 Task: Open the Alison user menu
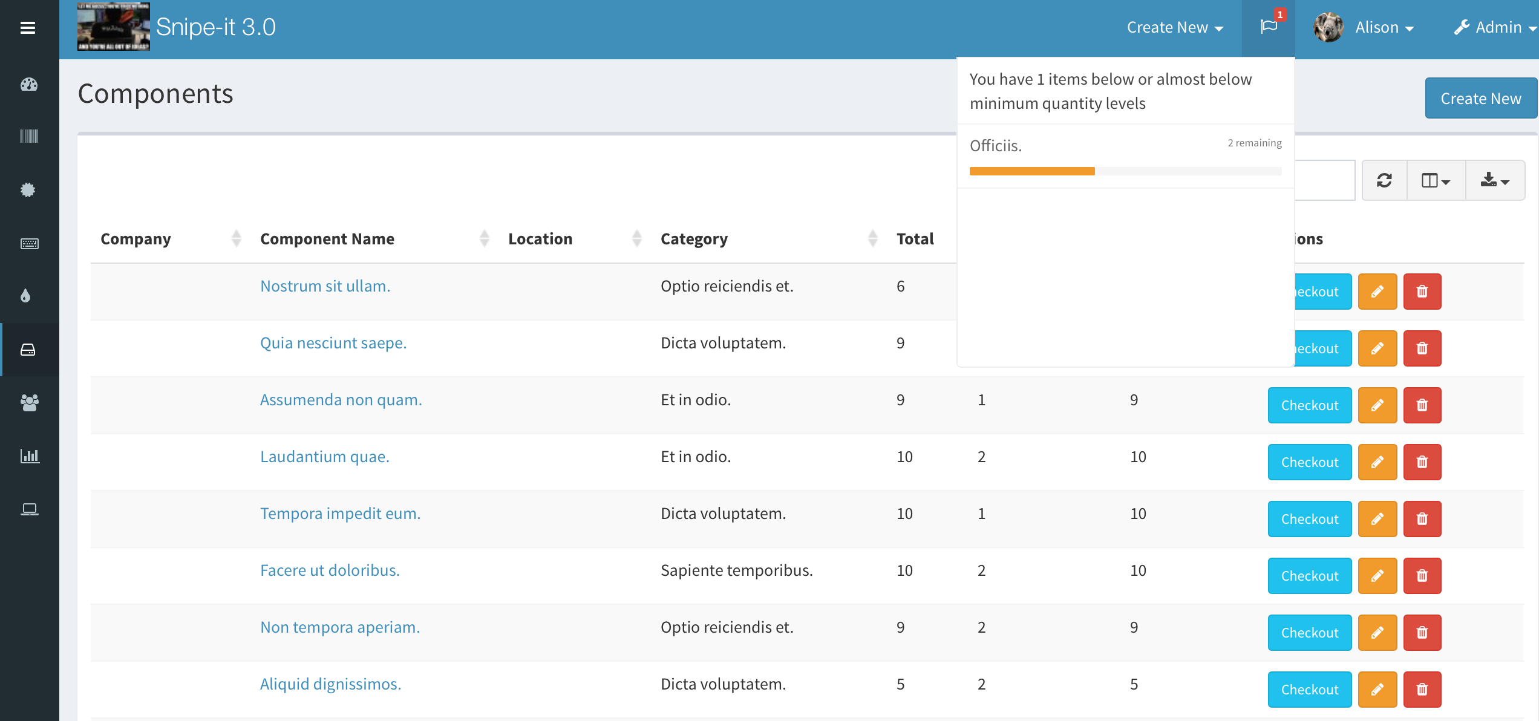[x=1384, y=27]
